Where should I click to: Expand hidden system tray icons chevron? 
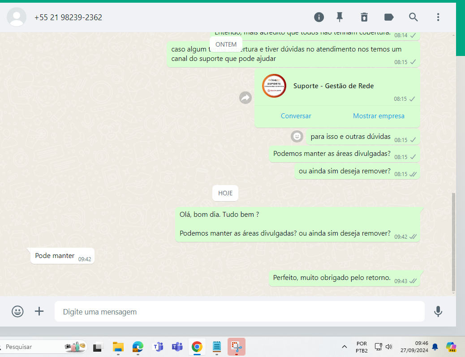click(x=344, y=347)
